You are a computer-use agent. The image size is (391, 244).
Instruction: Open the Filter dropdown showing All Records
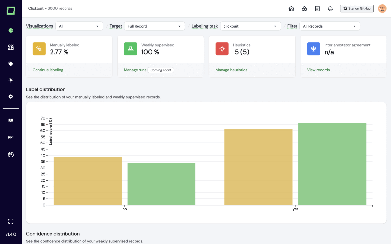pos(330,26)
